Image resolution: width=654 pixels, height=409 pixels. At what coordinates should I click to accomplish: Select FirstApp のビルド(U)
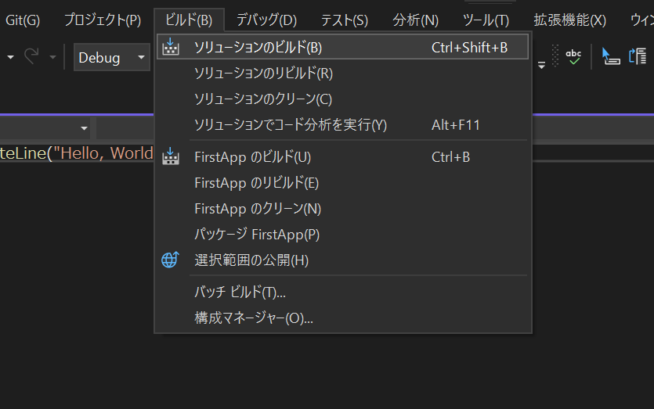pyautogui.click(x=342, y=157)
